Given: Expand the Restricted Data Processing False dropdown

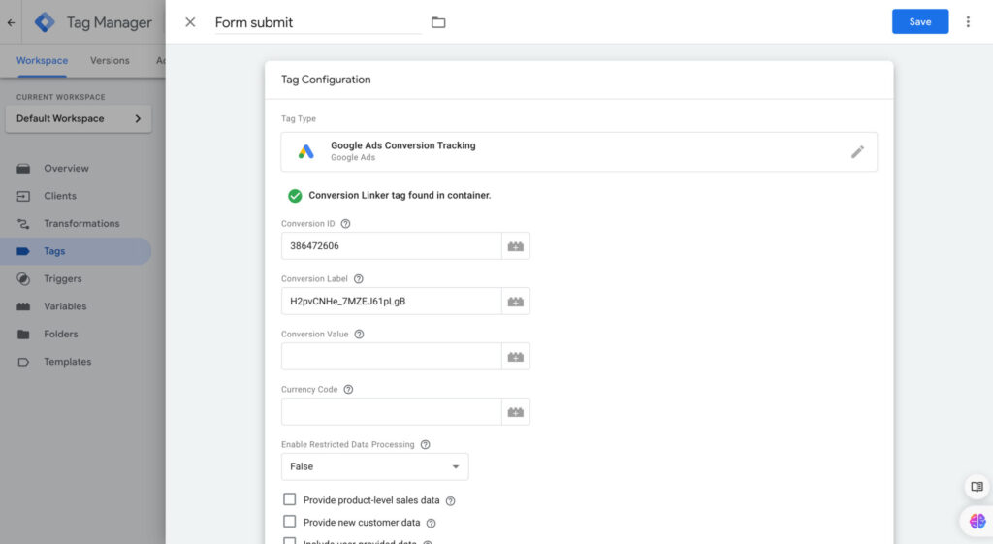Looking at the screenshot, I should pos(374,466).
